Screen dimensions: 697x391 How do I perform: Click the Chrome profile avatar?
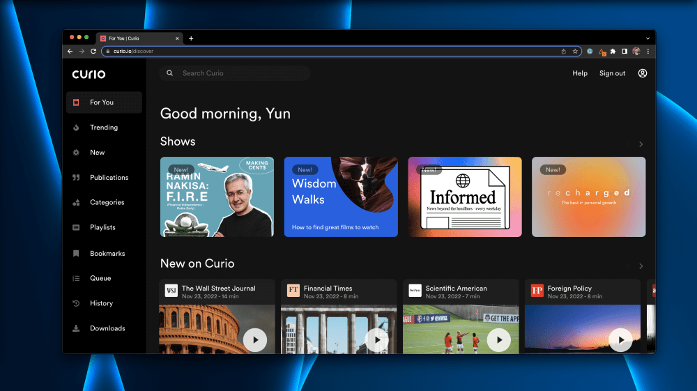[636, 51]
